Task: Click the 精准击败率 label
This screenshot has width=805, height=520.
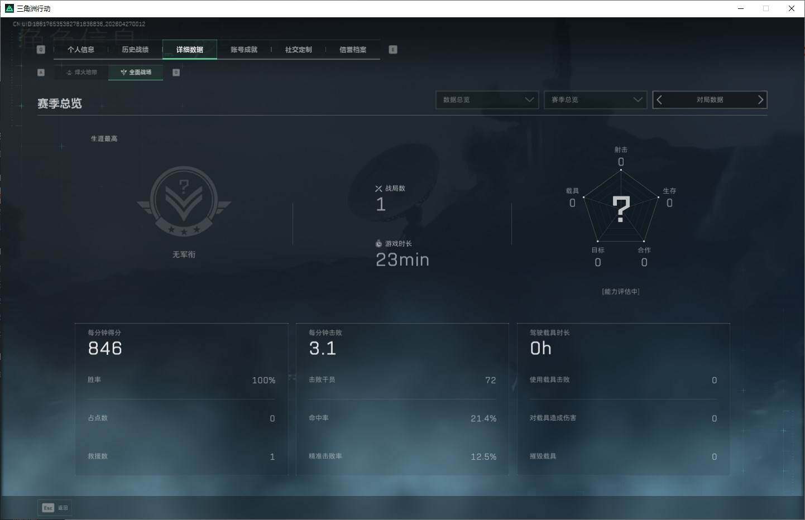Action: pos(325,456)
